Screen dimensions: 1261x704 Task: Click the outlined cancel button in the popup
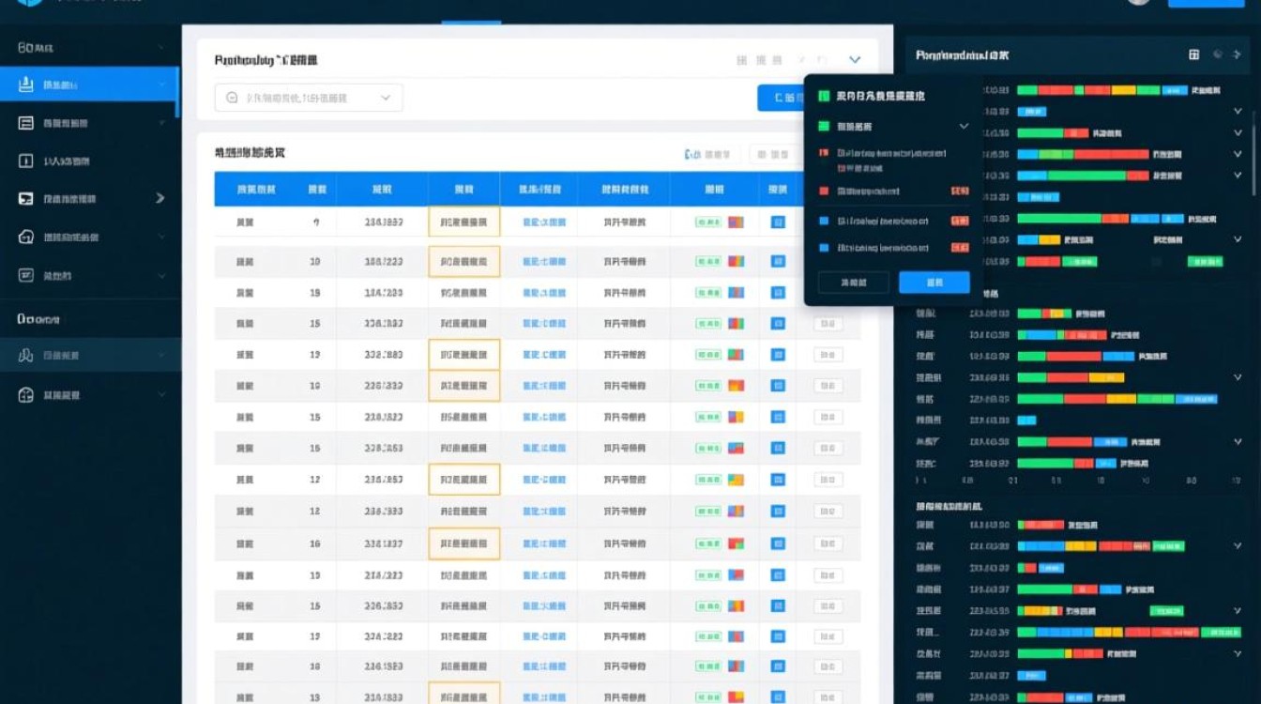tap(853, 282)
